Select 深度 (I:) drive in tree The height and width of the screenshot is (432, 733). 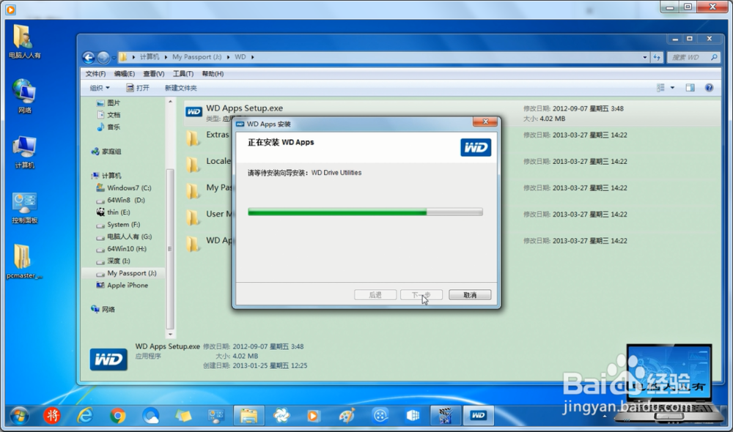pyautogui.click(x=113, y=261)
